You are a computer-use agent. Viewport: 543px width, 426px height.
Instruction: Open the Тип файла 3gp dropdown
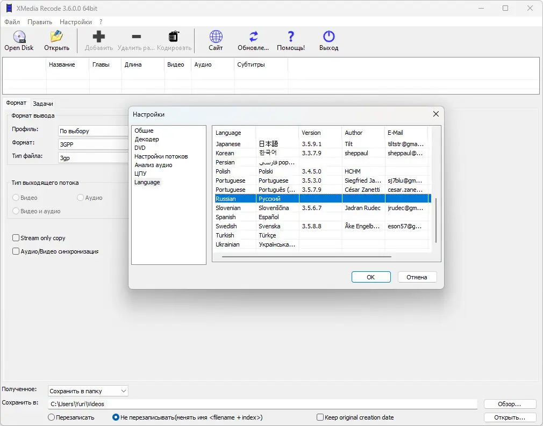pyautogui.click(x=94, y=158)
